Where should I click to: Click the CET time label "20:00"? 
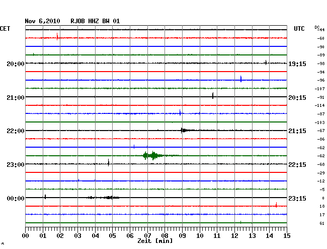(16, 64)
